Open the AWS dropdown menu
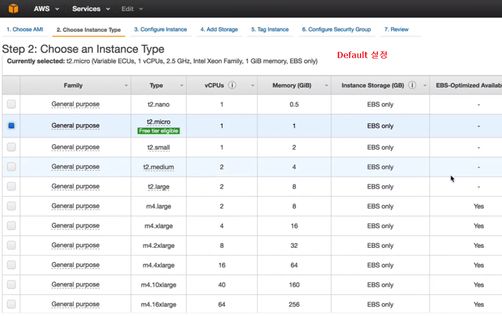This screenshot has height=316, width=502. click(x=46, y=9)
